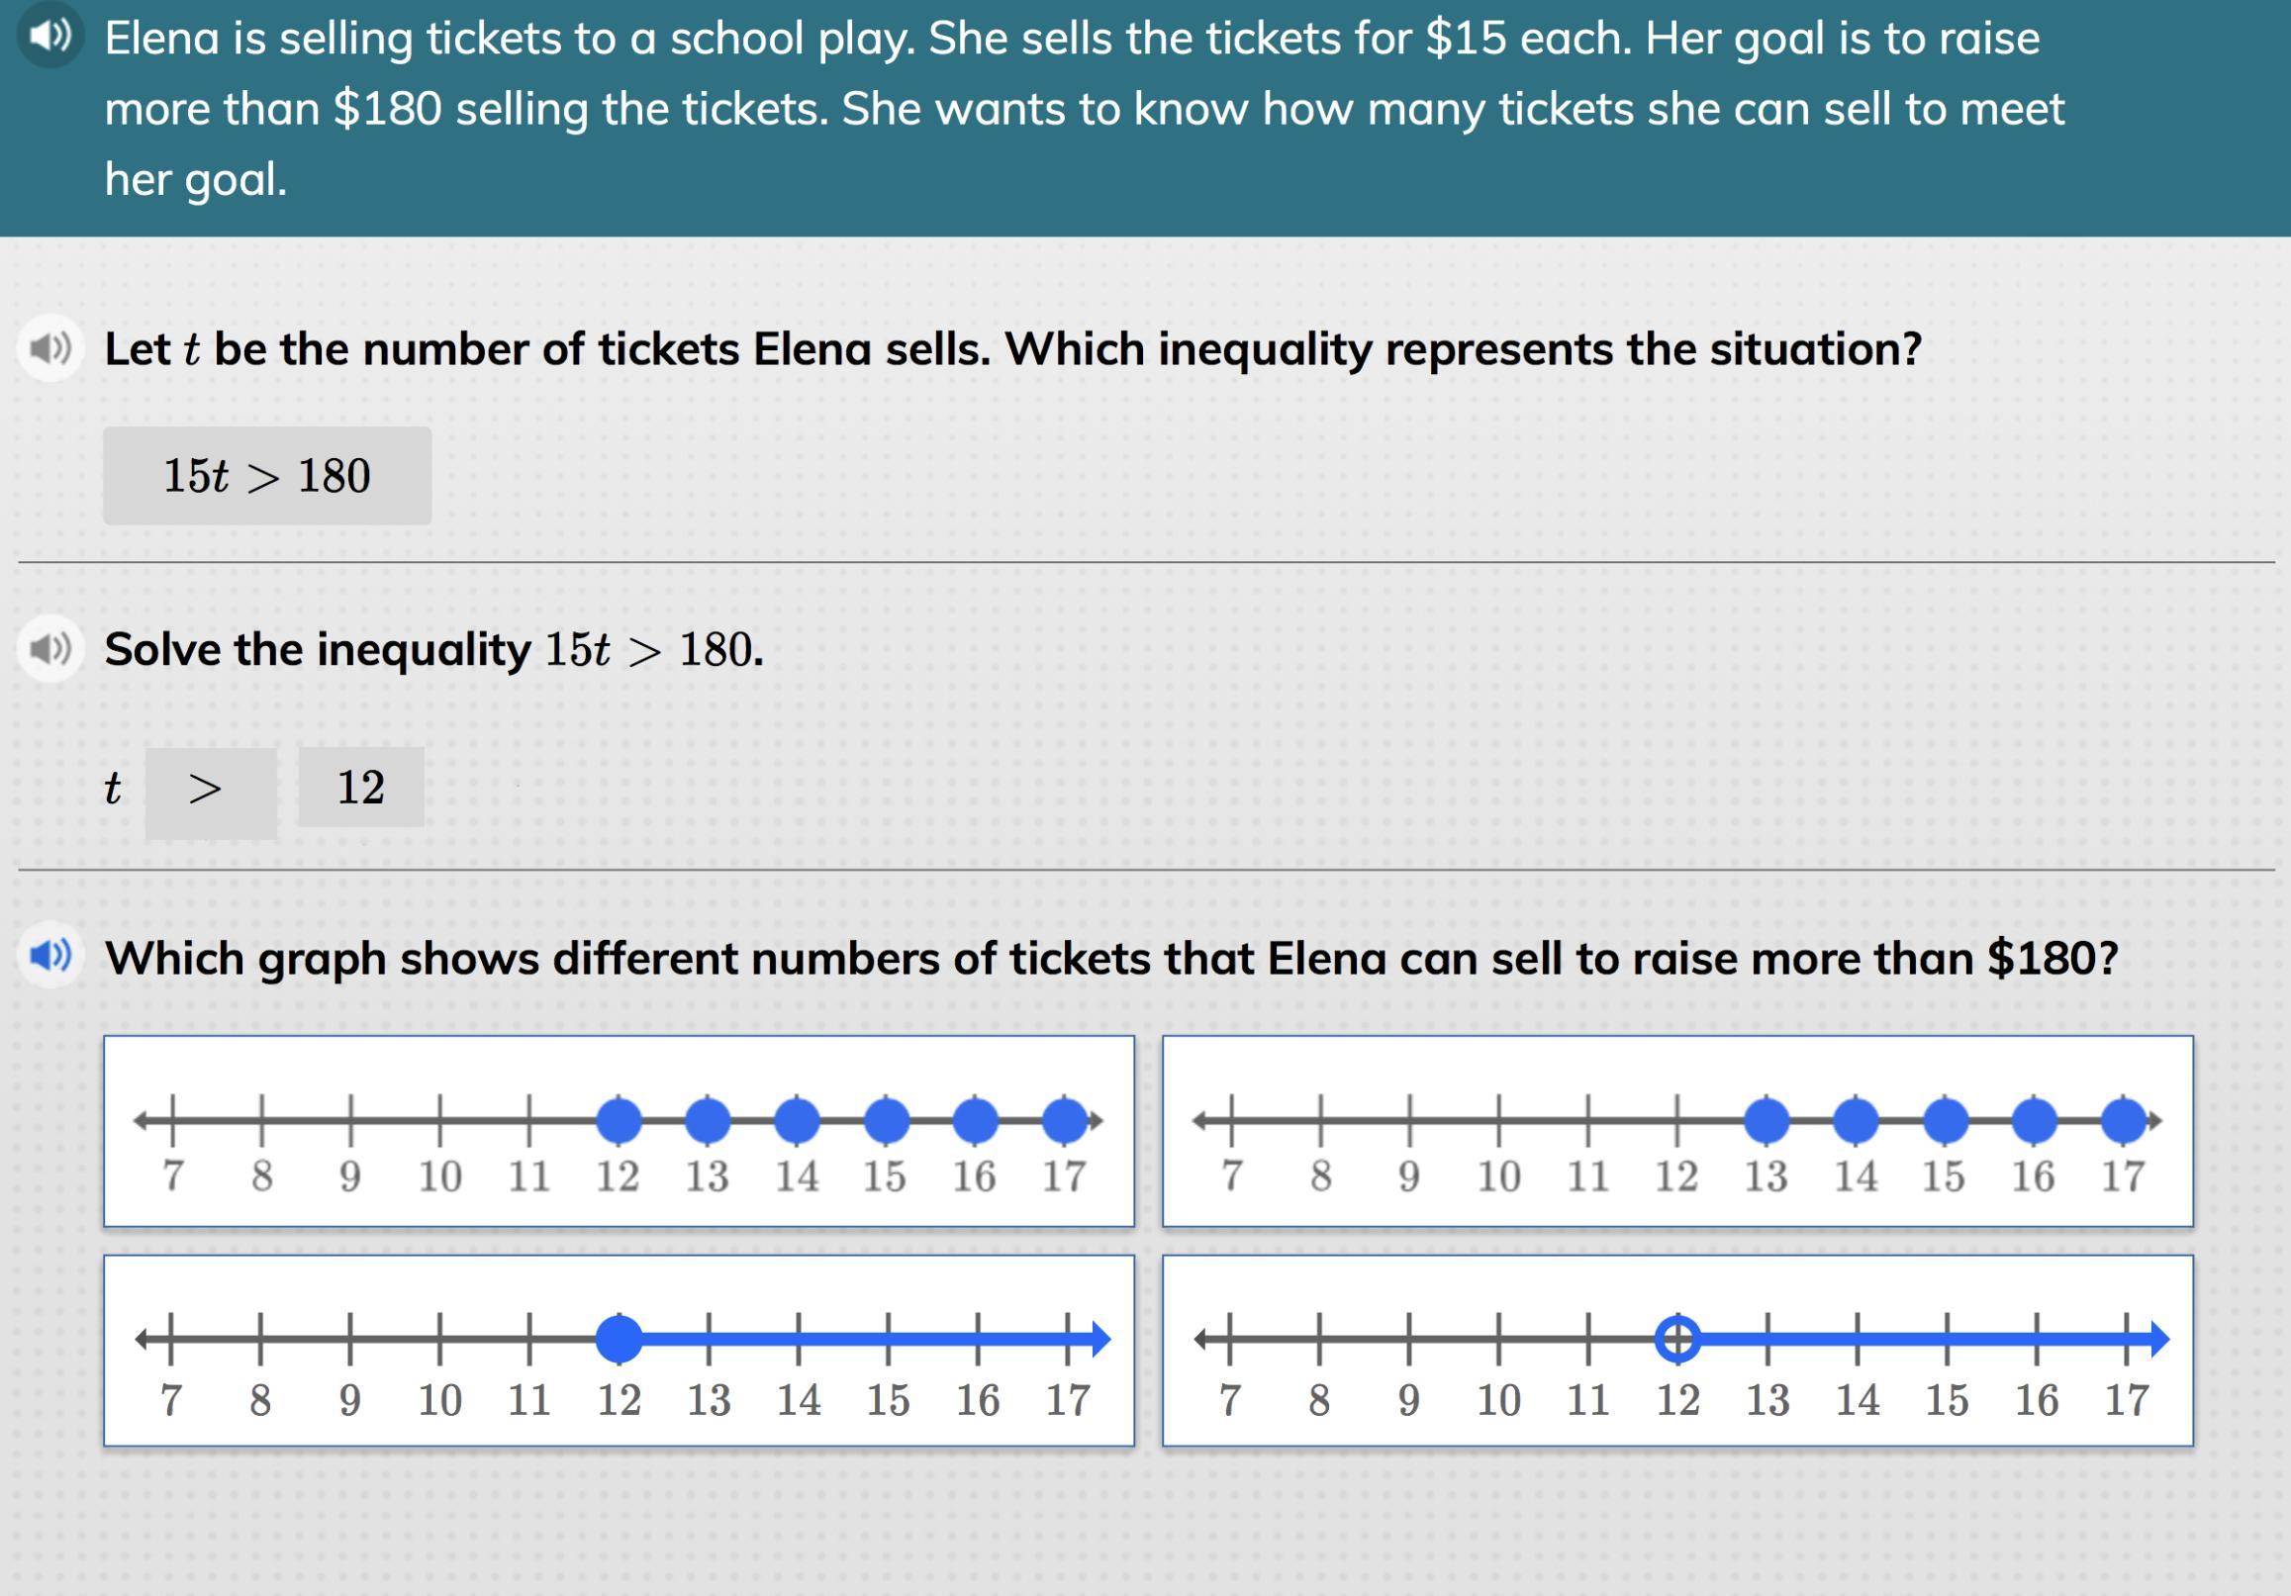Viewport: 2291px width, 1596px height.
Task: Click the closed circle at 12 in bottom-left graph
Action: coord(619,1339)
